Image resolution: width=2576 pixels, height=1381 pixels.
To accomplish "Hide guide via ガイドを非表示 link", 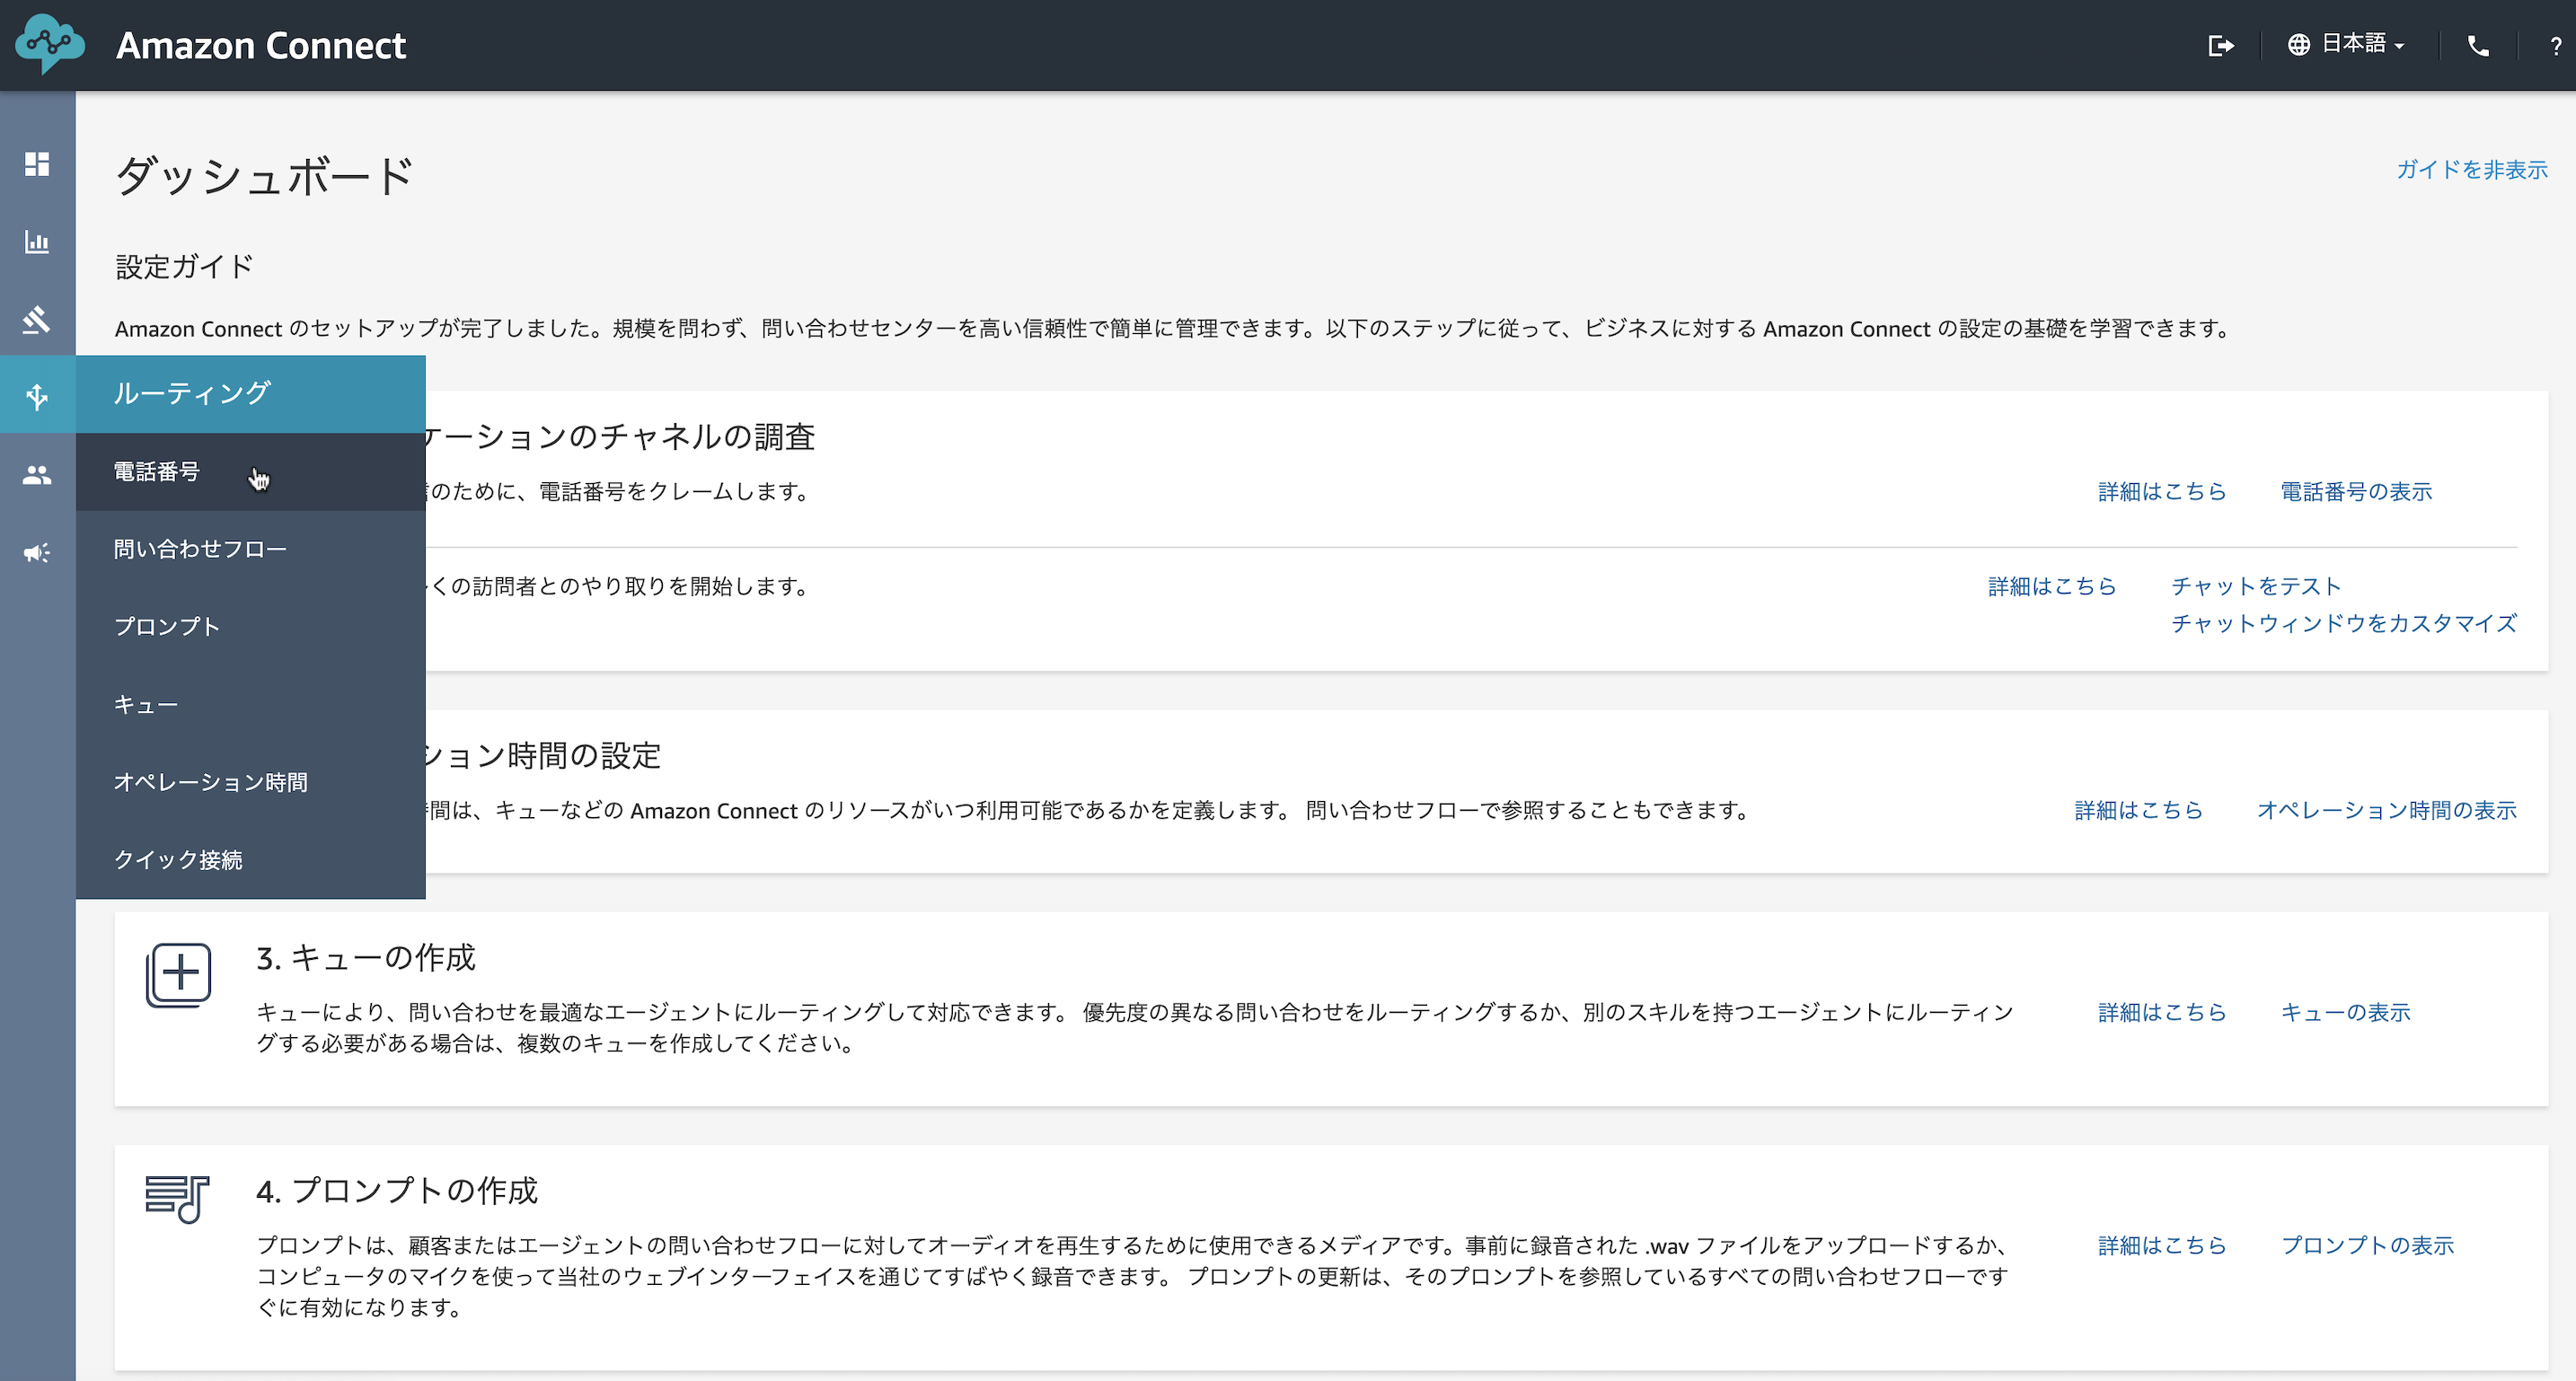I will [2471, 169].
